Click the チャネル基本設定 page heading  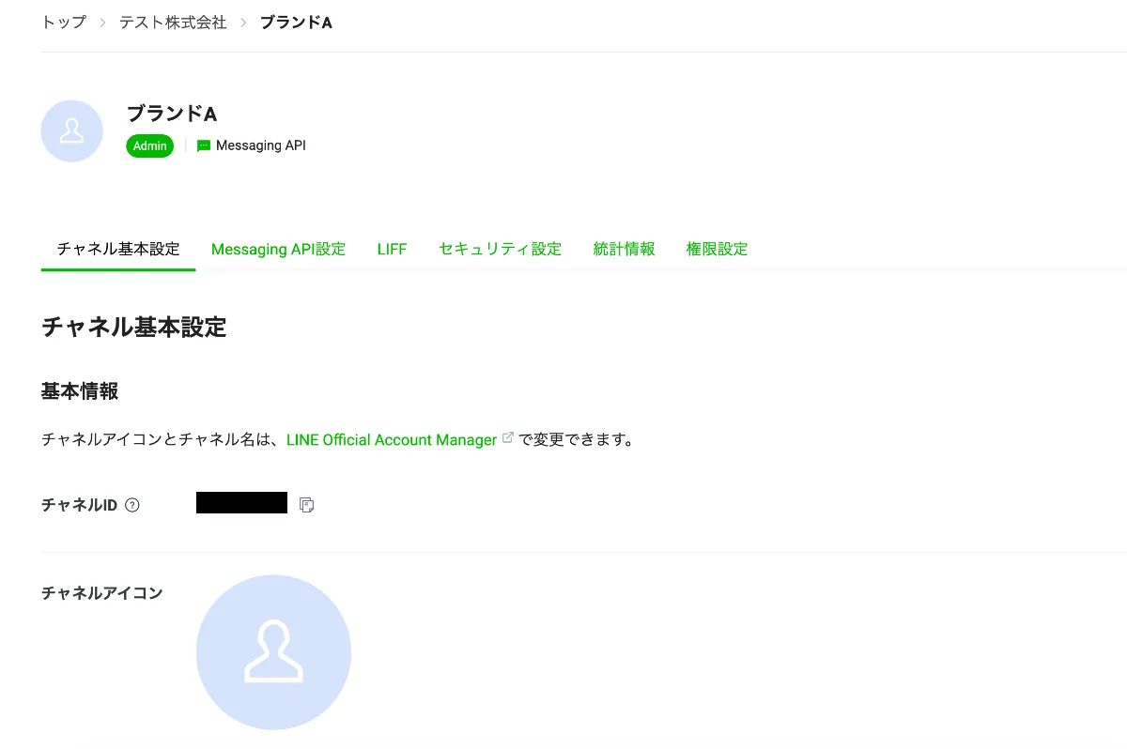(x=134, y=327)
